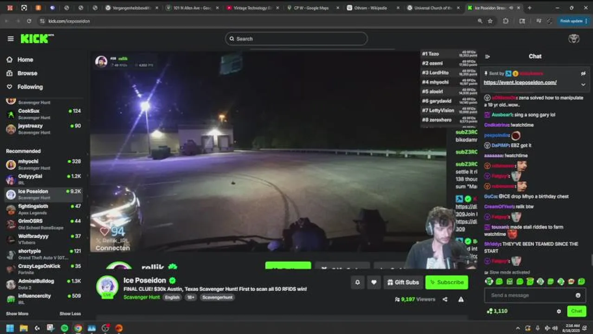
Task: Hide the pinned chat message
Action: point(583,73)
